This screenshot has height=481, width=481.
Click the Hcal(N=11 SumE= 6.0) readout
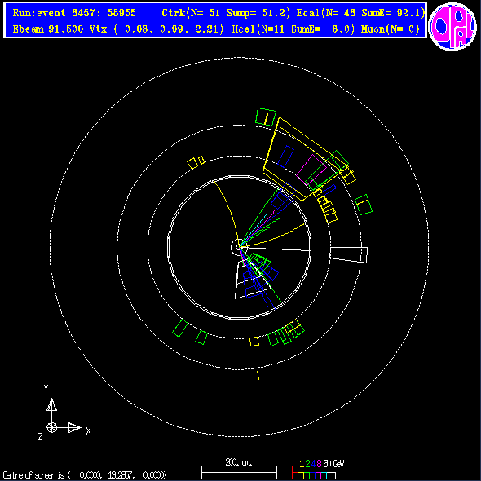293,29
